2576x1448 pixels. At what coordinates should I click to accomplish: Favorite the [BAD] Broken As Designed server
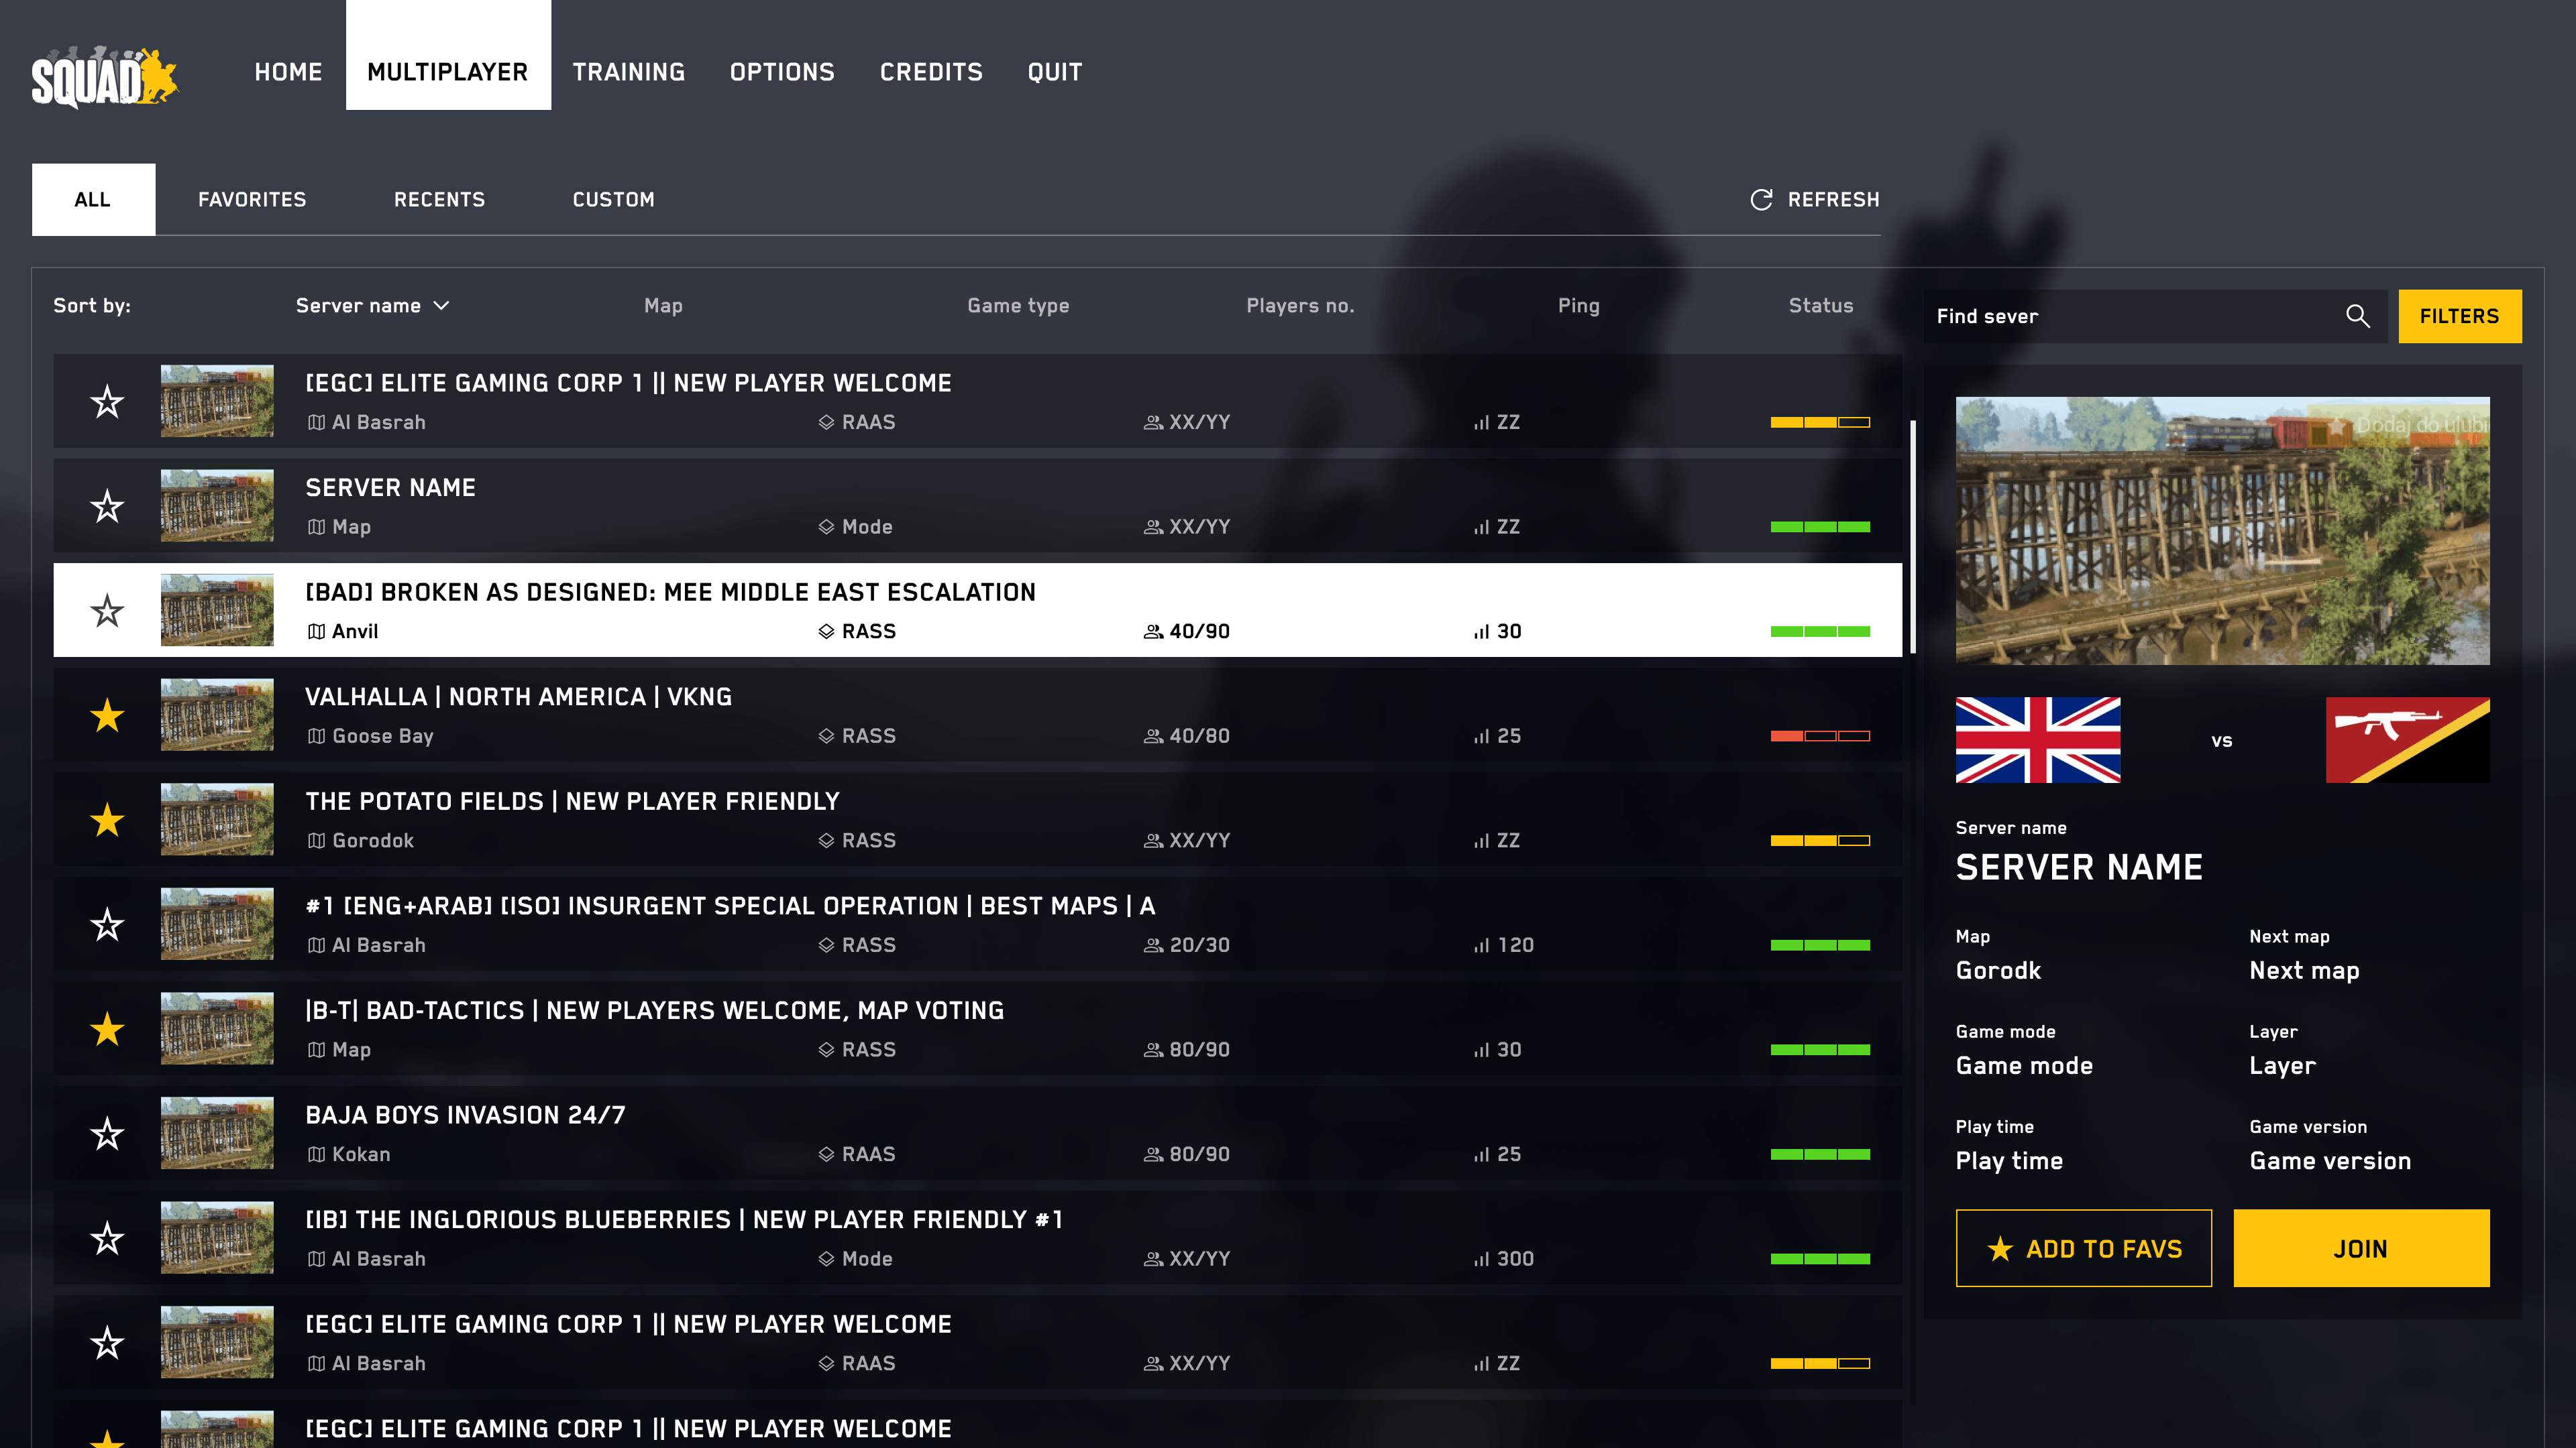[x=107, y=611]
